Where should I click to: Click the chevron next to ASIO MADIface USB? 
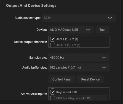(88, 30)
